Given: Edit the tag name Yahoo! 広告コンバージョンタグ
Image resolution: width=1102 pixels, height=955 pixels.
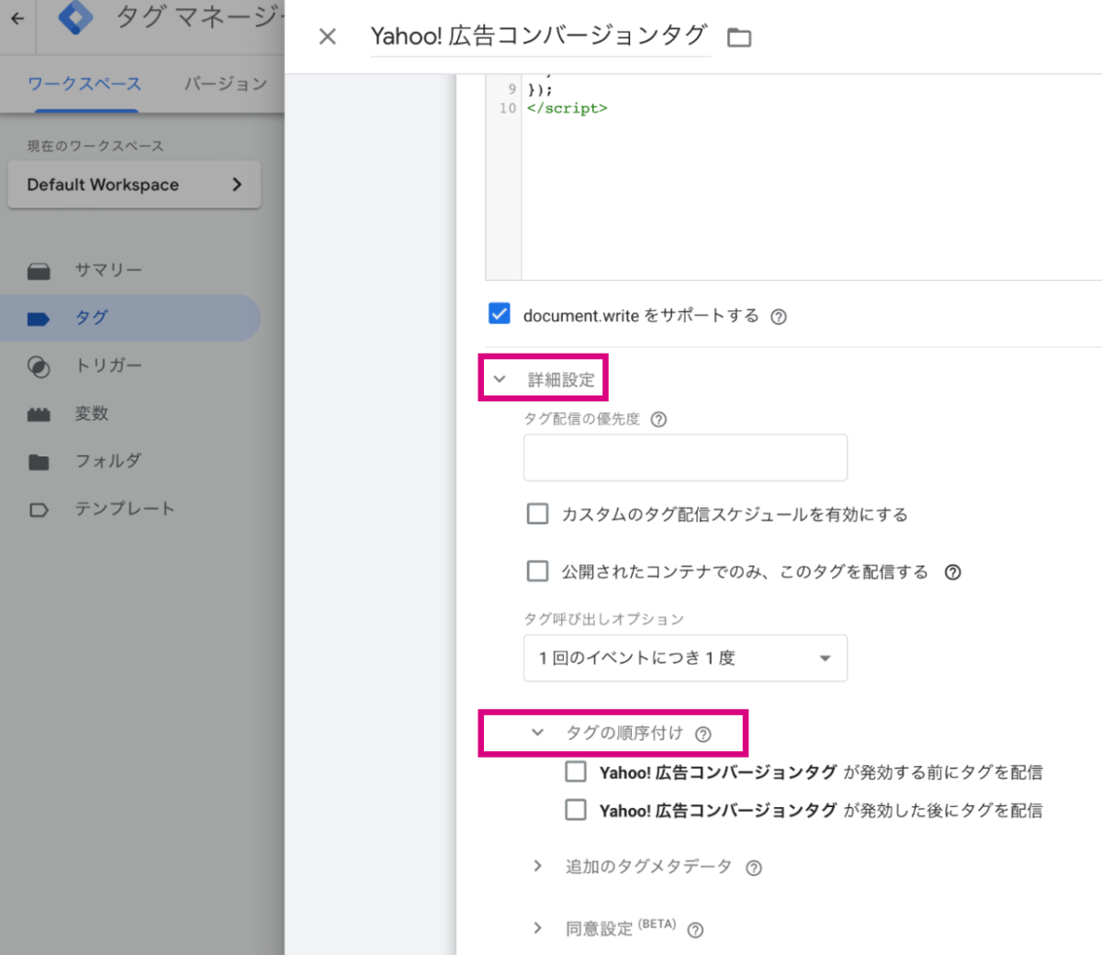Looking at the screenshot, I should 540,36.
